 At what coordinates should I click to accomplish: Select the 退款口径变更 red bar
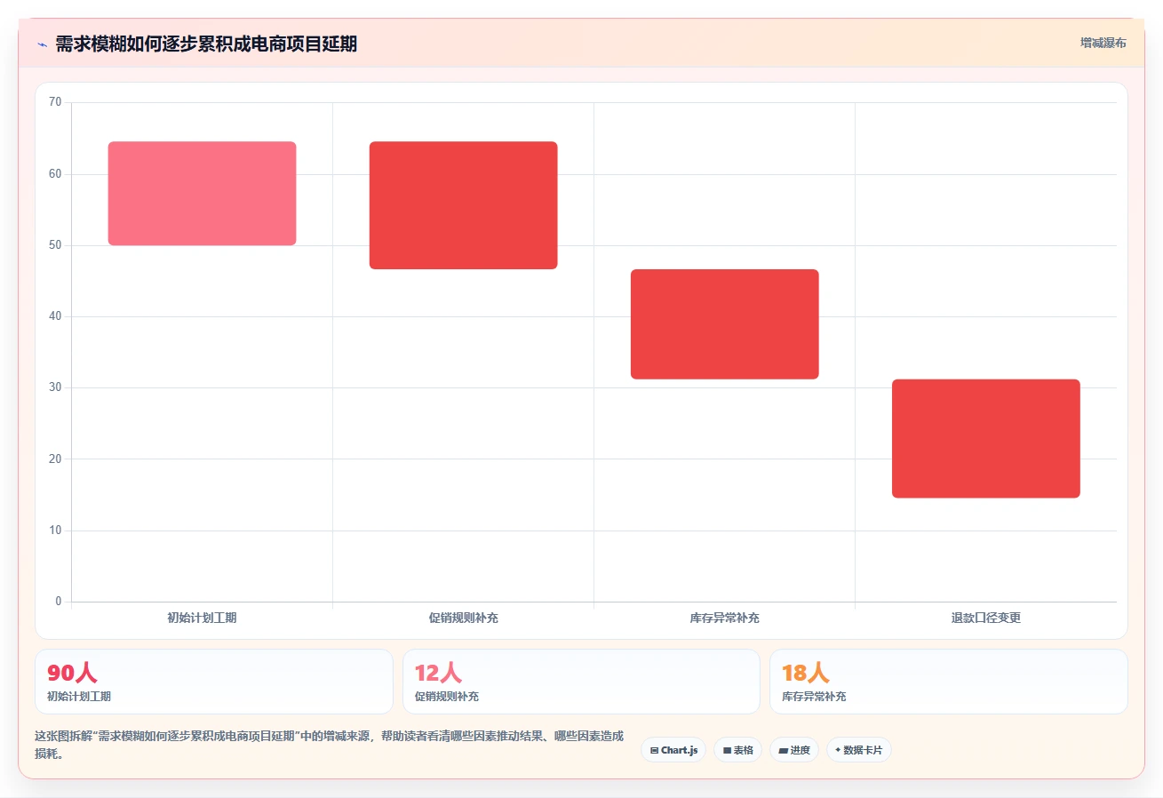(x=985, y=439)
